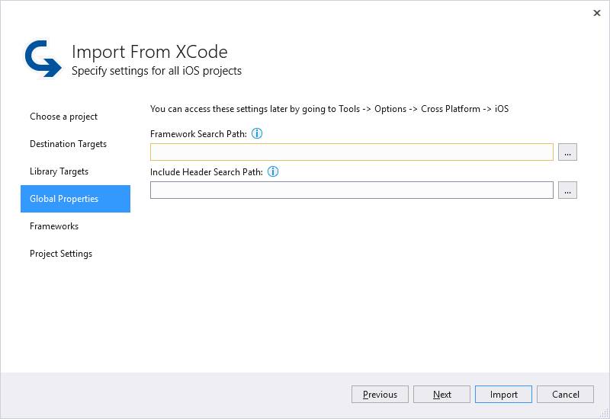The height and width of the screenshot is (419, 610).
Task: Click the Framework Search Path label
Action: click(198, 134)
